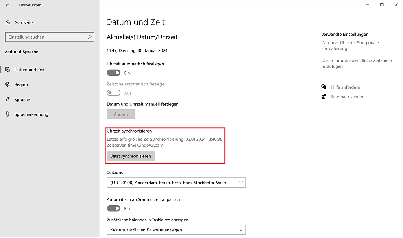
Task: Select the Datum und Zeit clock icon
Action: pyautogui.click(x=7, y=69)
